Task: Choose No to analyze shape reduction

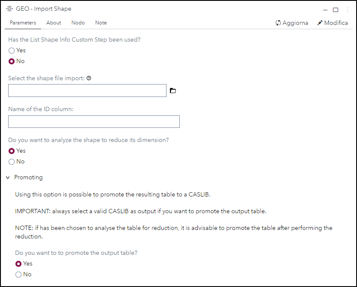Action: pos(12,162)
